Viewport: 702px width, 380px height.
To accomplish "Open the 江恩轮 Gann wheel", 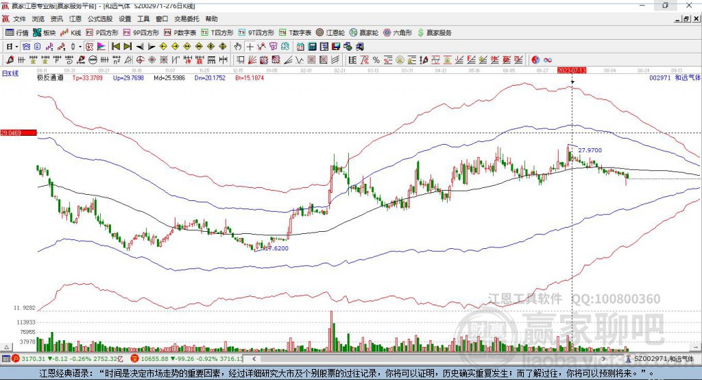I will (330, 33).
